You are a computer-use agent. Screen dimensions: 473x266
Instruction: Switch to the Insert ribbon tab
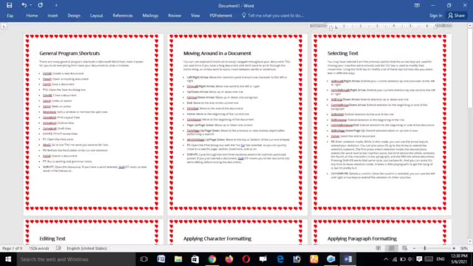click(53, 16)
